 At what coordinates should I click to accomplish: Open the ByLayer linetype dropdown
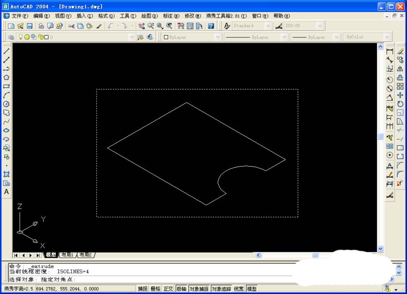284,37
